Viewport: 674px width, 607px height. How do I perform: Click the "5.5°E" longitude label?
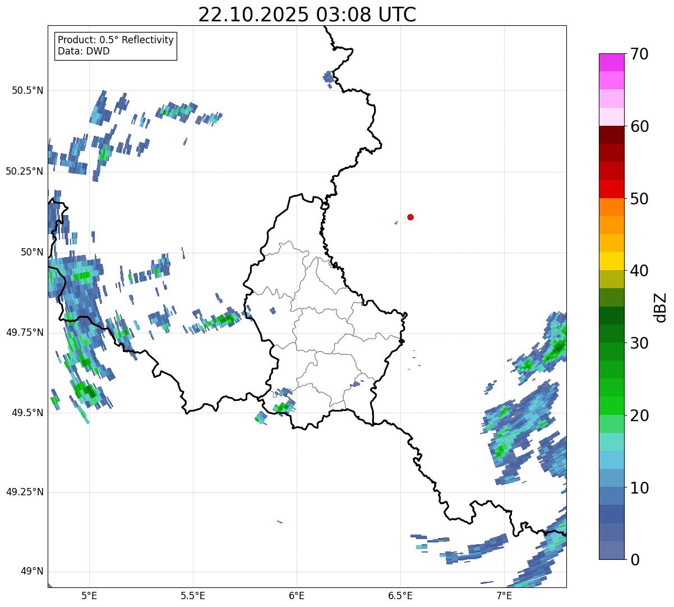(x=193, y=596)
